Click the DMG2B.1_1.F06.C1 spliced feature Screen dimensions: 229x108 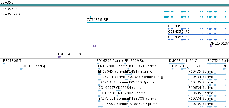pyautogui.click(x=179, y=69)
